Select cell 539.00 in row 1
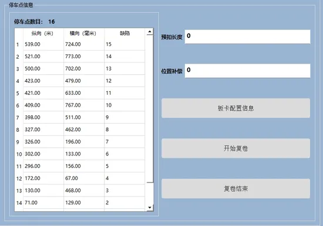Image resolution: width=323 pixels, height=226 pixels. pyautogui.click(x=43, y=44)
